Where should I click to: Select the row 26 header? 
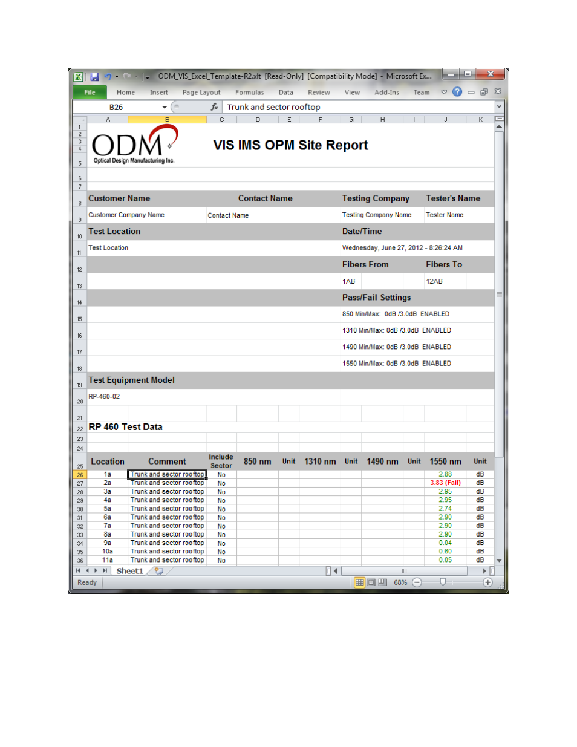coord(80,475)
